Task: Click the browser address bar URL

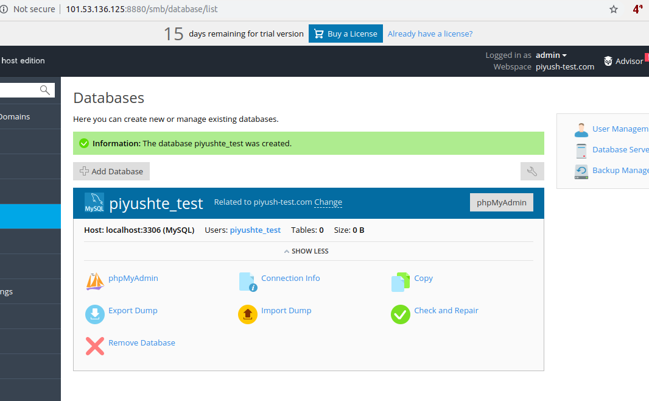Action: coord(142,9)
